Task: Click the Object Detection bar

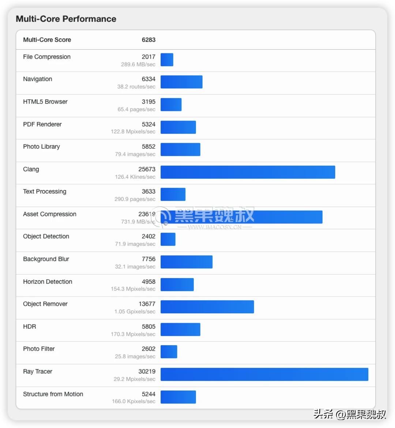Action: coord(168,240)
